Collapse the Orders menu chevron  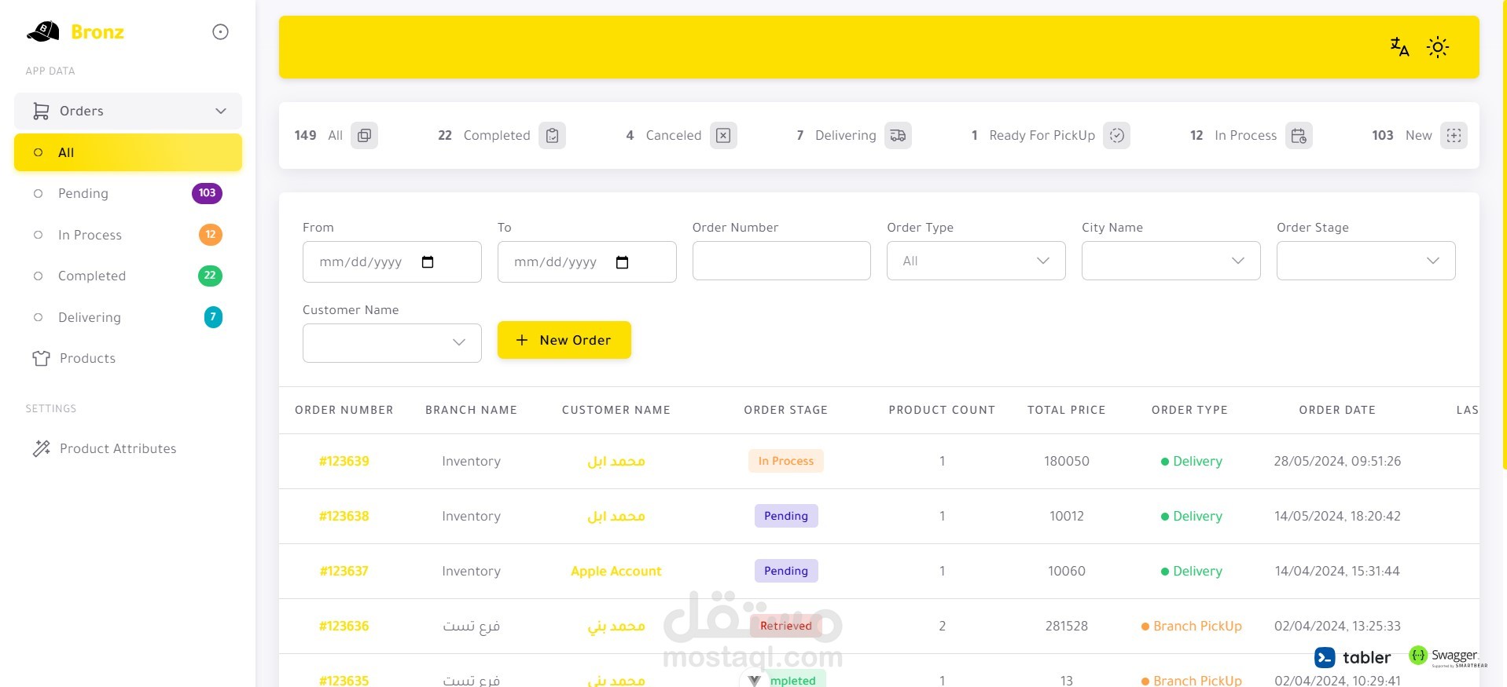click(221, 111)
